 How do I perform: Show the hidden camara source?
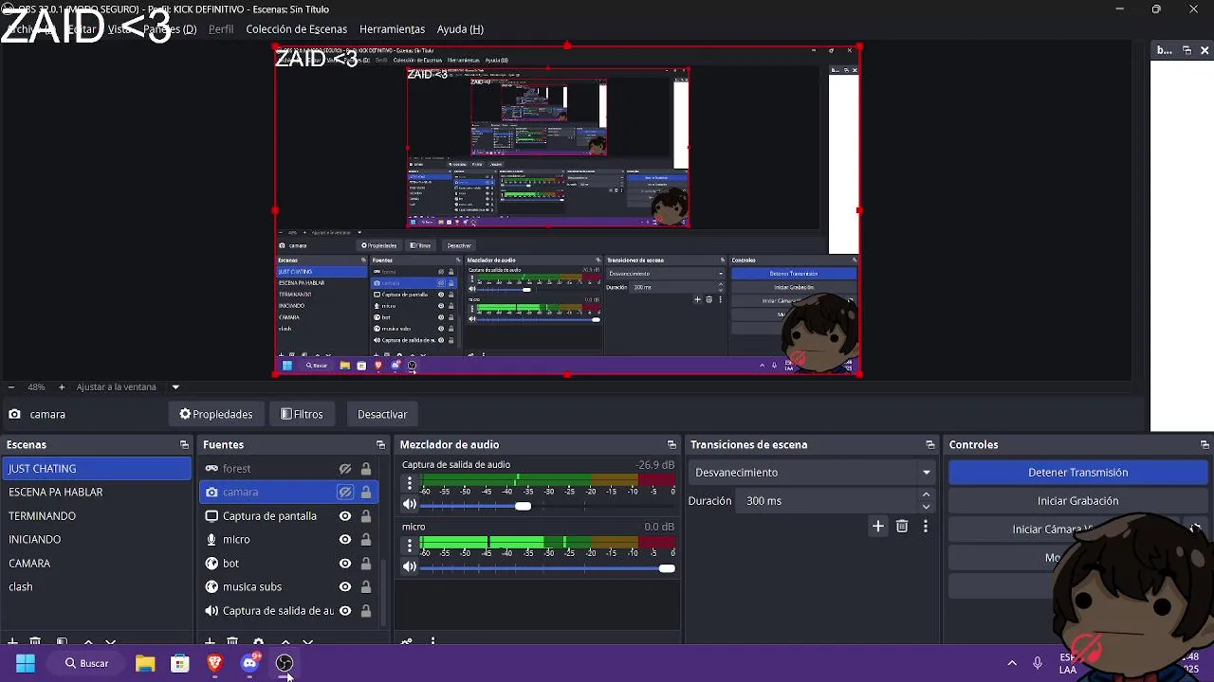point(345,492)
